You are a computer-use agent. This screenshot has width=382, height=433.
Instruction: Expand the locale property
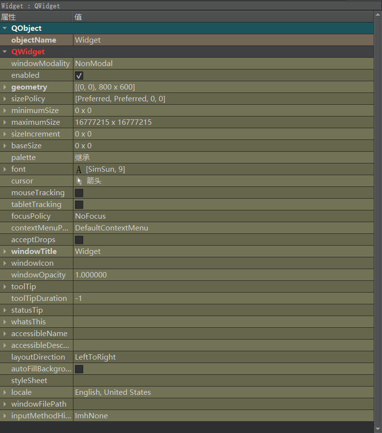click(5, 392)
